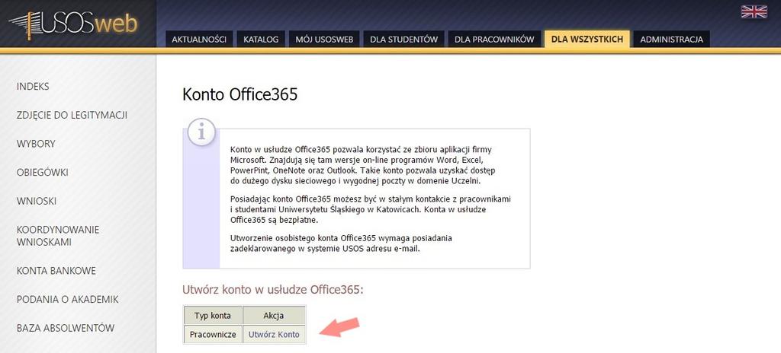The image size is (781, 353).
Task: Open WNIOSKI sidebar item
Action: click(37, 202)
